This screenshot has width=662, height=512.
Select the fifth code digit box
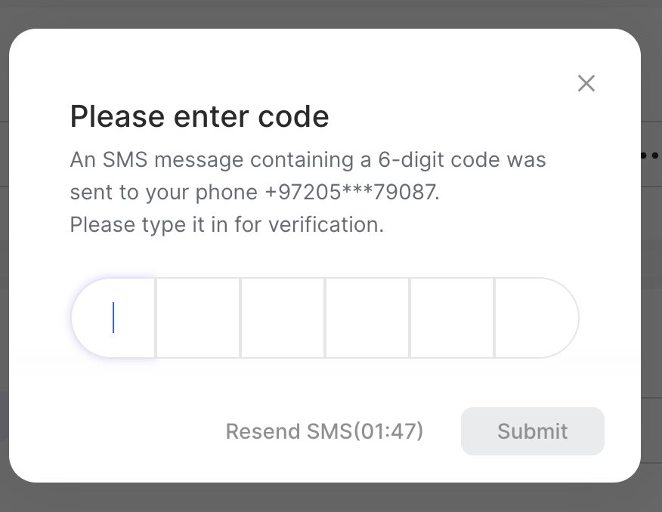452,318
